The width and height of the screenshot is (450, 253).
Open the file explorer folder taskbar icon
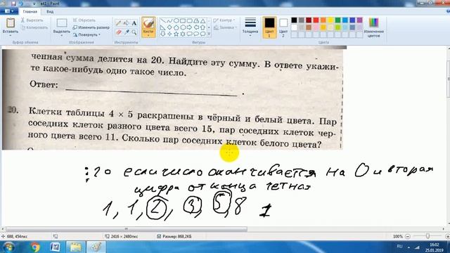click(75, 247)
